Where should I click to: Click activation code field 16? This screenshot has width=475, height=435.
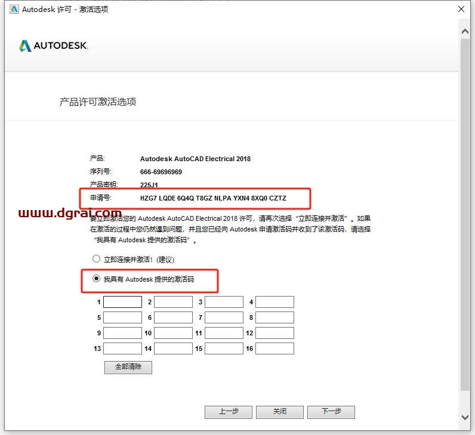[x=274, y=348]
